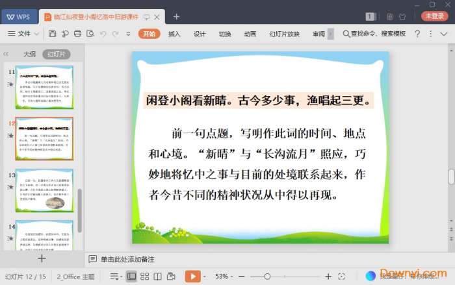
Task: Click the 未登录 login button
Action: click(435, 16)
